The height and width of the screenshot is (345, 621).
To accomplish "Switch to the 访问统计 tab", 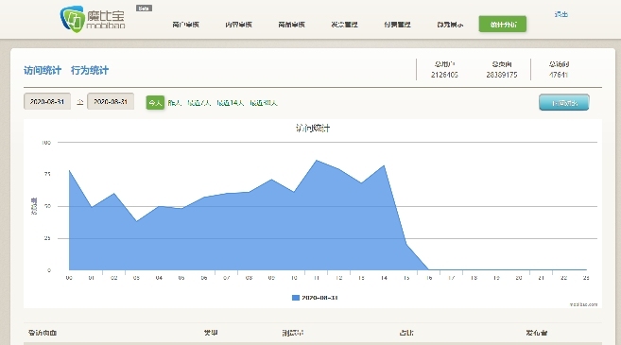I will pos(43,71).
